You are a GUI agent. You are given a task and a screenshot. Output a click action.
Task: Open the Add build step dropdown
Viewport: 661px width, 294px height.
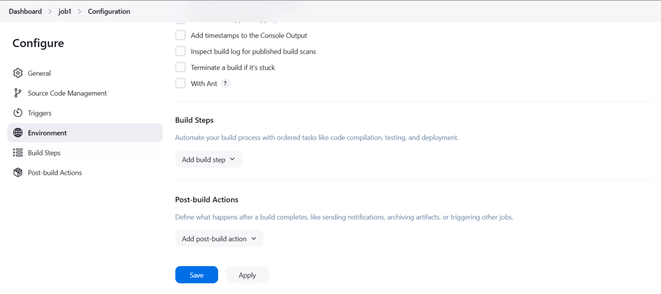209,159
